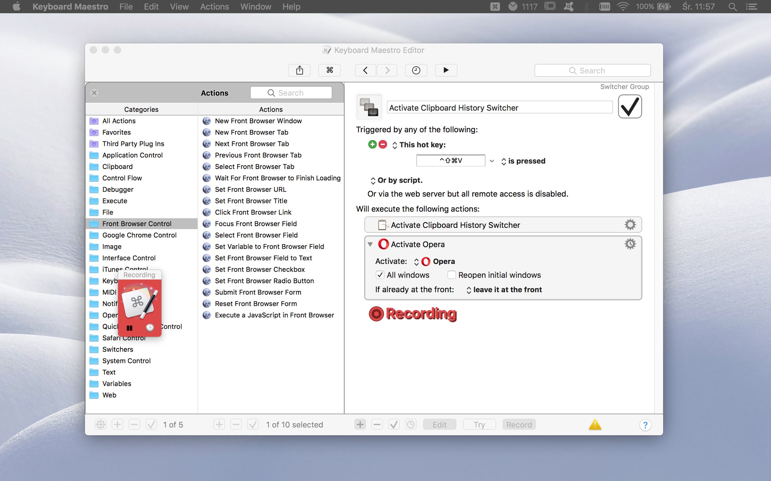Viewport: 771px width, 481px height.
Task: Click the green add trigger plus icon
Action: [x=372, y=144]
